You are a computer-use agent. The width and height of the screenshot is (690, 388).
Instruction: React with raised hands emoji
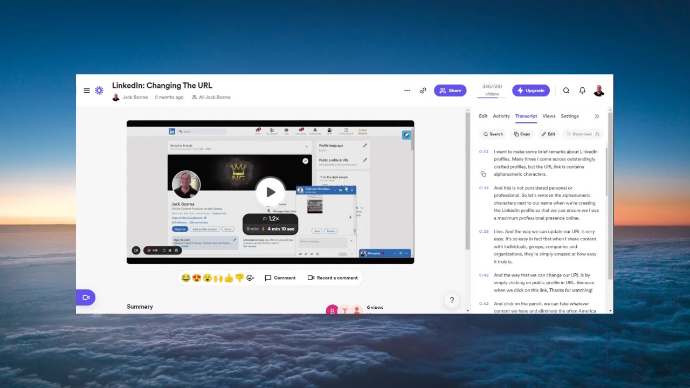[218, 278]
